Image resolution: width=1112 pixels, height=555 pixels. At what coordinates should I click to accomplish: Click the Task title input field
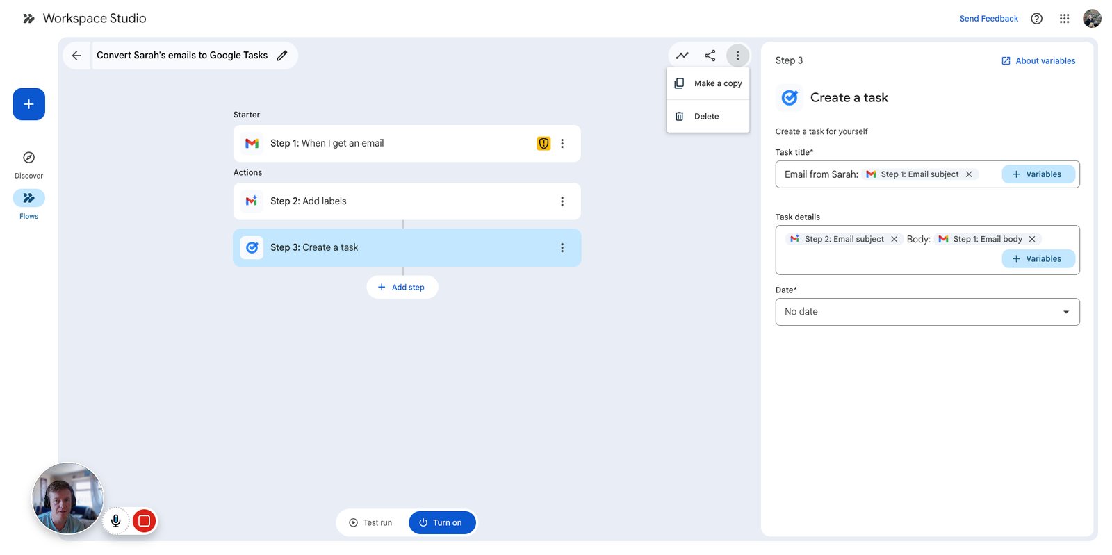pyautogui.click(x=927, y=174)
